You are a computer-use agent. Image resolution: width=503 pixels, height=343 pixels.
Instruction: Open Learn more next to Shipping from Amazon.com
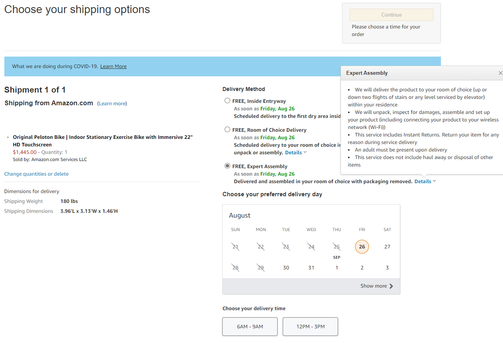[x=112, y=104]
